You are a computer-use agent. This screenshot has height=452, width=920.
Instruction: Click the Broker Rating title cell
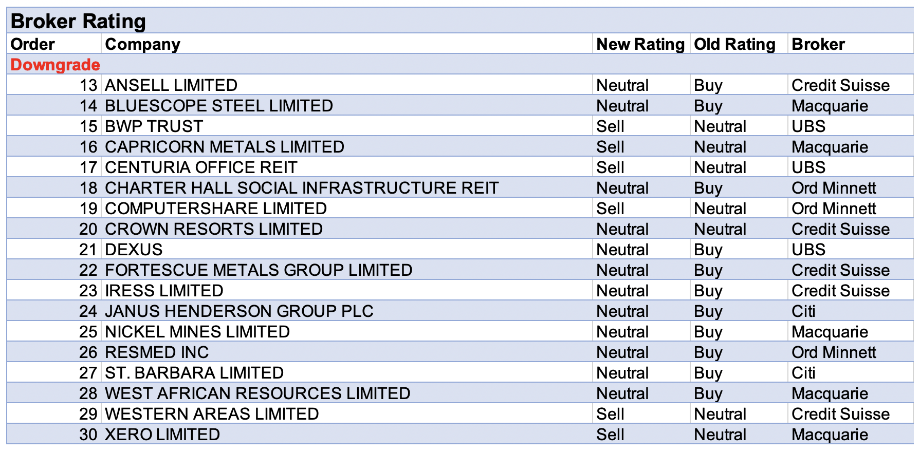click(78, 22)
